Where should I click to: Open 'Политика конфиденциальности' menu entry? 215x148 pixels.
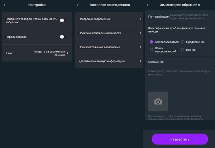[109, 33]
